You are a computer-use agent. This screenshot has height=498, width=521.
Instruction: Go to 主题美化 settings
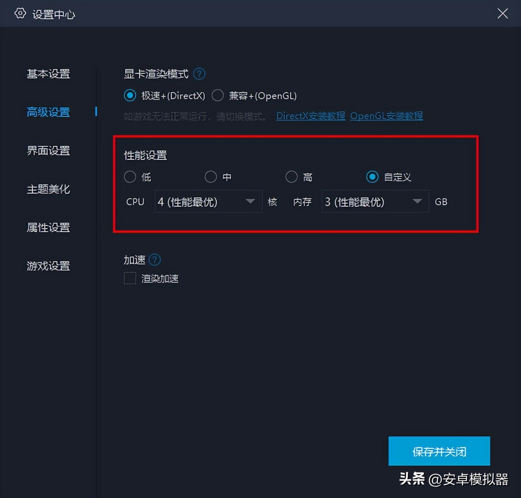pyautogui.click(x=48, y=189)
